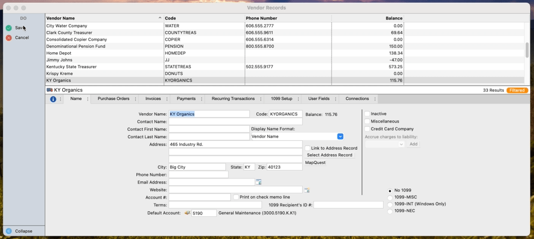The height and width of the screenshot is (239, 534).
Task: Open the 1099 Setup tab
Action: pos(281,99)
